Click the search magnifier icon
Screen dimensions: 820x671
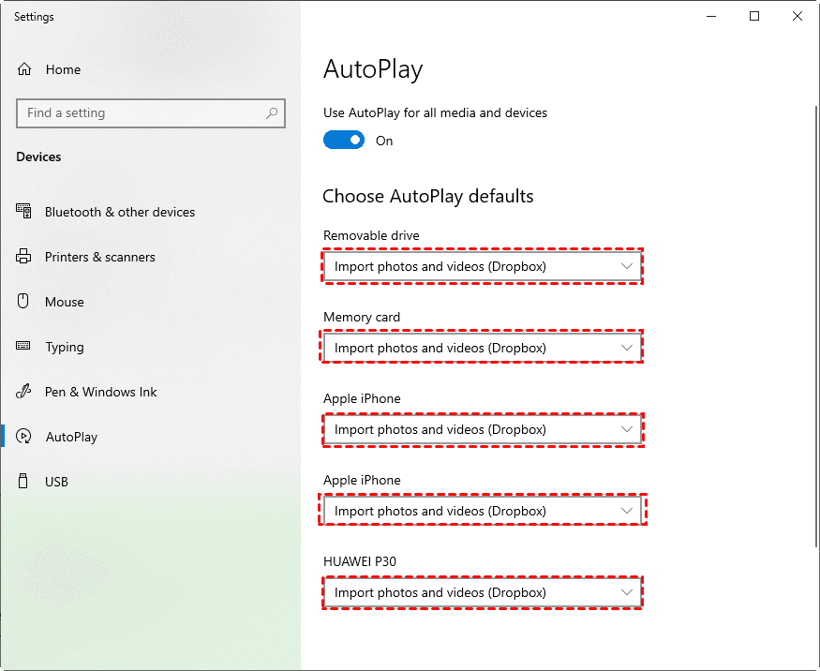272,113
